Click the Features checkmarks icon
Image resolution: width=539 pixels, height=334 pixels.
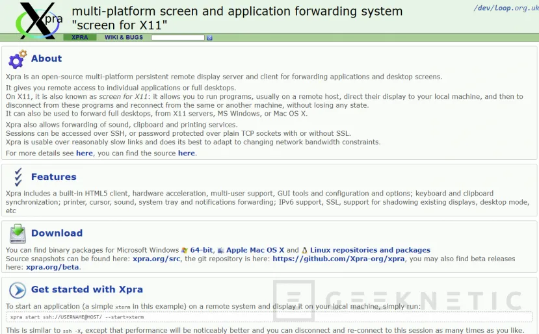18,177
